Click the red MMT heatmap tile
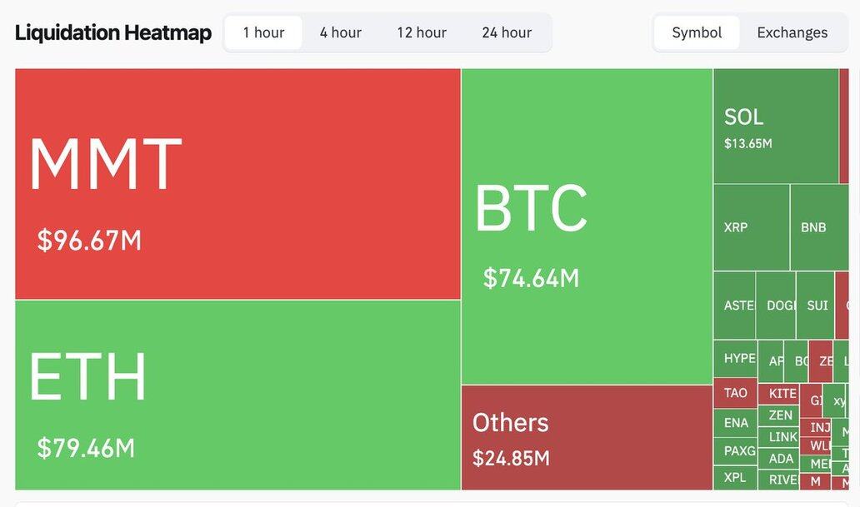The image size is (860, 507). click(x=237, y=183)
